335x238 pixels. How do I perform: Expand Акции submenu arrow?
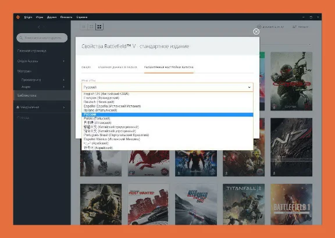63,87
